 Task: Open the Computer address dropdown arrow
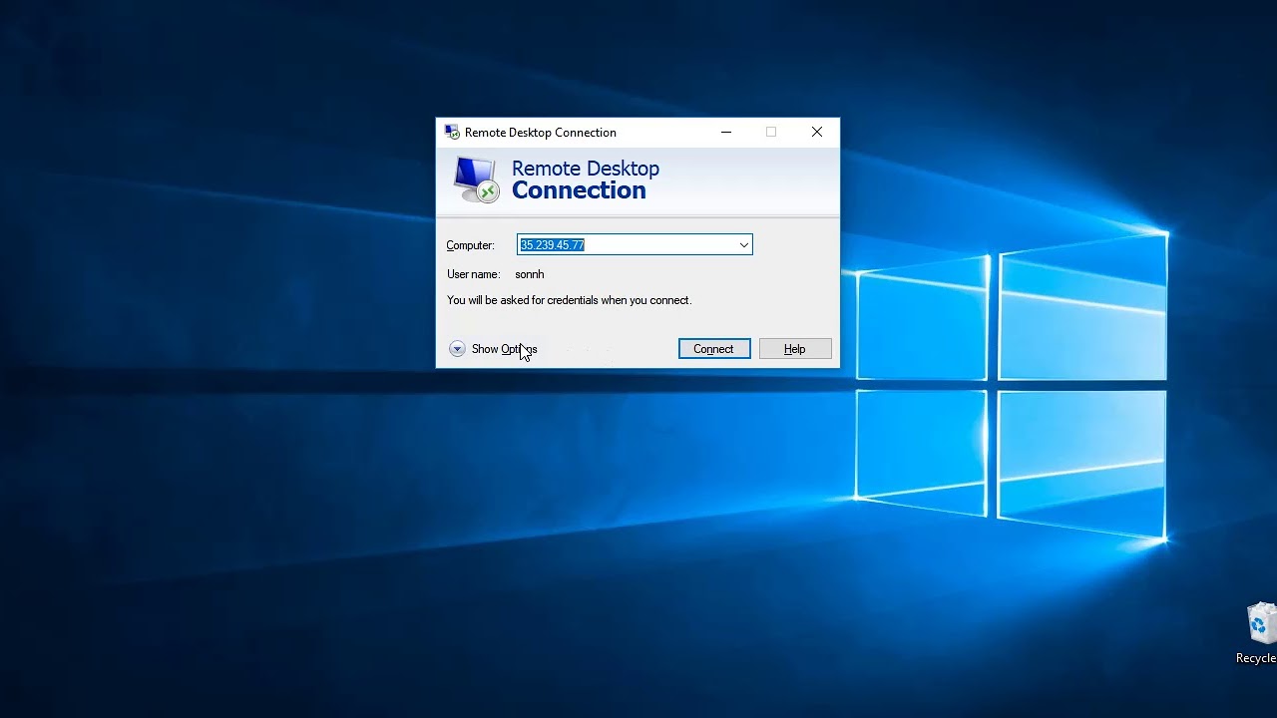pos(743,245)
